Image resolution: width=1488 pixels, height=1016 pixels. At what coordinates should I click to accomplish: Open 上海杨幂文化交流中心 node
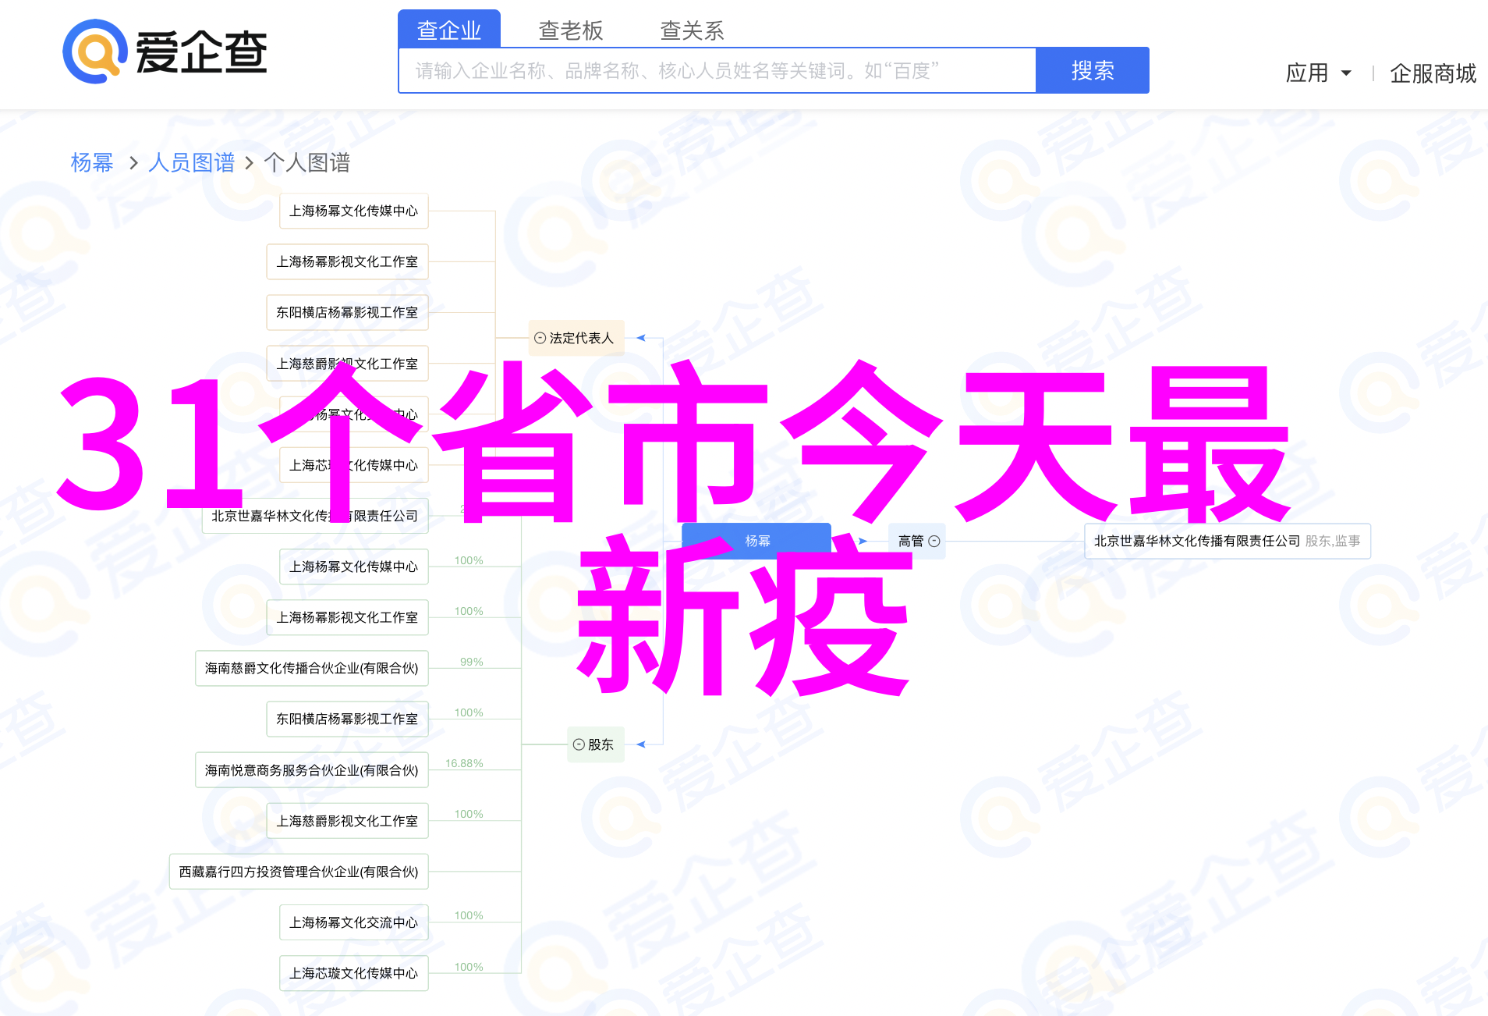pos(354,922)
